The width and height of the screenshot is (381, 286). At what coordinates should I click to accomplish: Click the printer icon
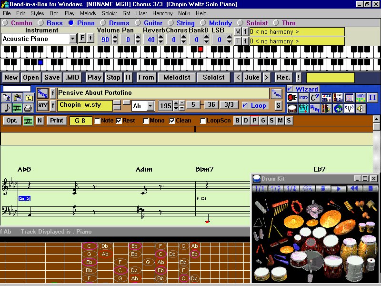click(x=29, y=108)
